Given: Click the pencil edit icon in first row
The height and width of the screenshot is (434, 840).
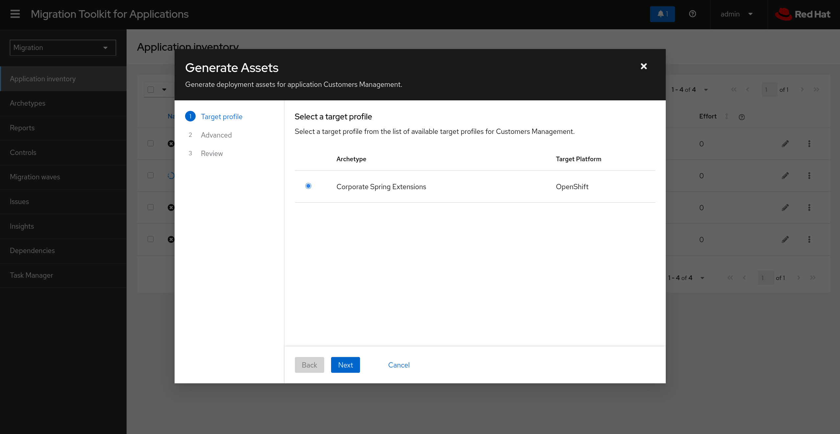Looking at the screenshot, I should pos(785,143).
